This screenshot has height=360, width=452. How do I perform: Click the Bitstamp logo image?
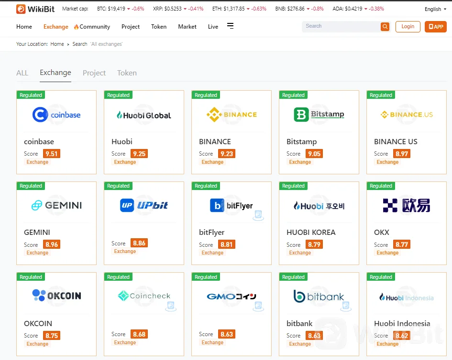(x=319, y=114)
